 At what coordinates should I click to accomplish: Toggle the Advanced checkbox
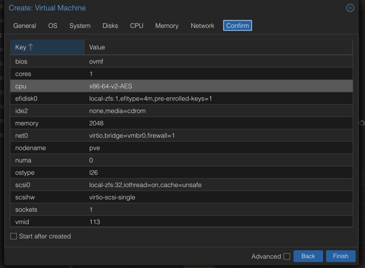287,256
